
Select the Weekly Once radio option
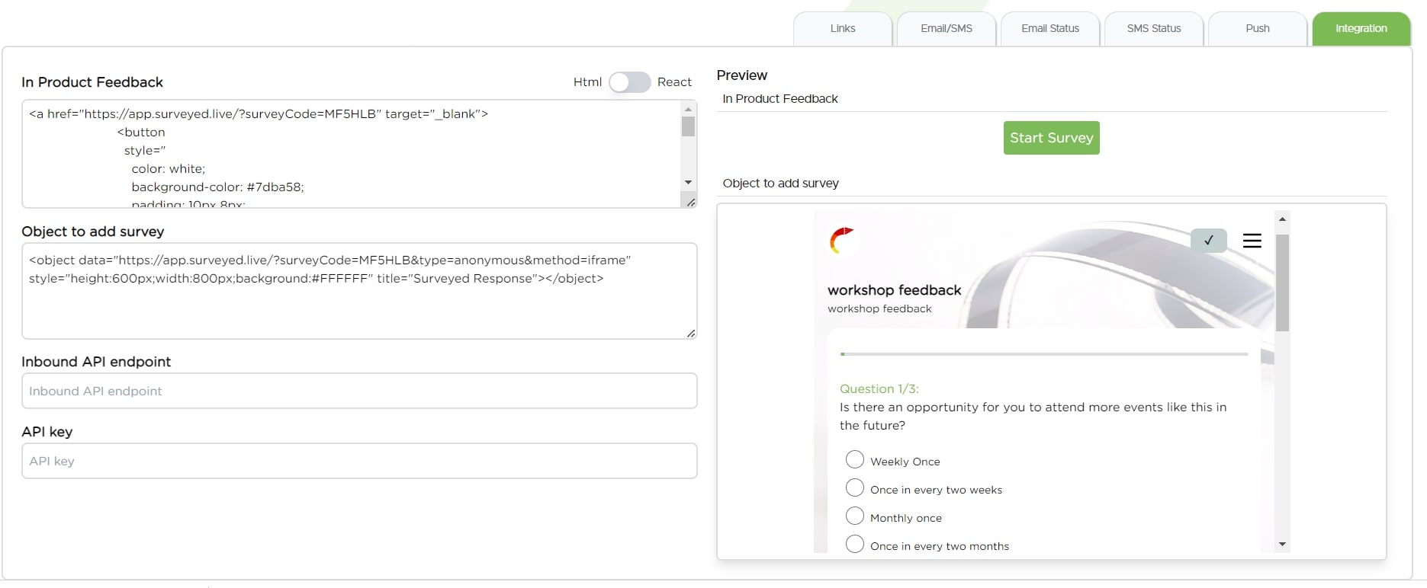coord(855,460)
